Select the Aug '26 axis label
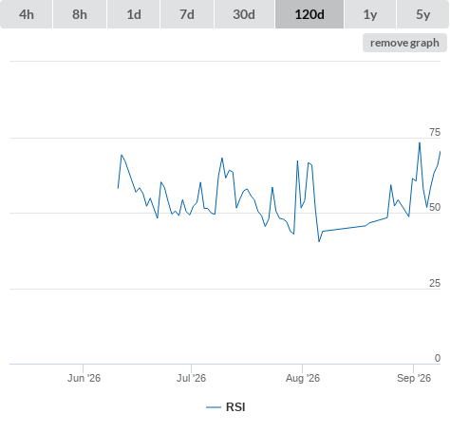The height and width of the screenshot is (432, 450). [303, 378]
